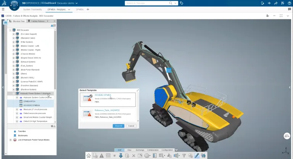
Task: Switch to the DFMEA dashboard tab
Action: [80, 10]
